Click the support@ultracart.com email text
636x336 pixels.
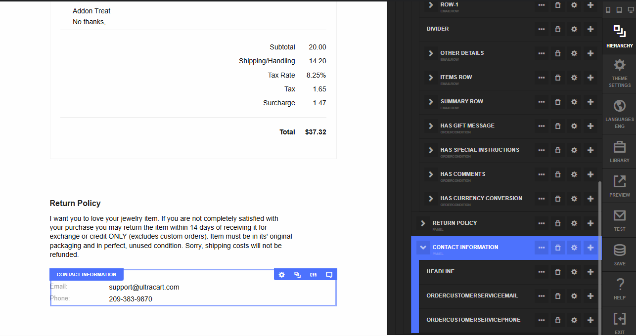(x=144, y=287)
